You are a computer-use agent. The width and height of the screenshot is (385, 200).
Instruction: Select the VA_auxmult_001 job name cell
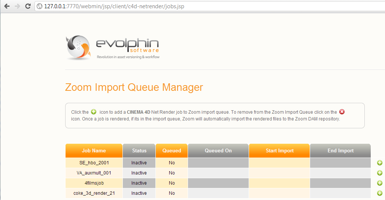[x=94, y=173]
